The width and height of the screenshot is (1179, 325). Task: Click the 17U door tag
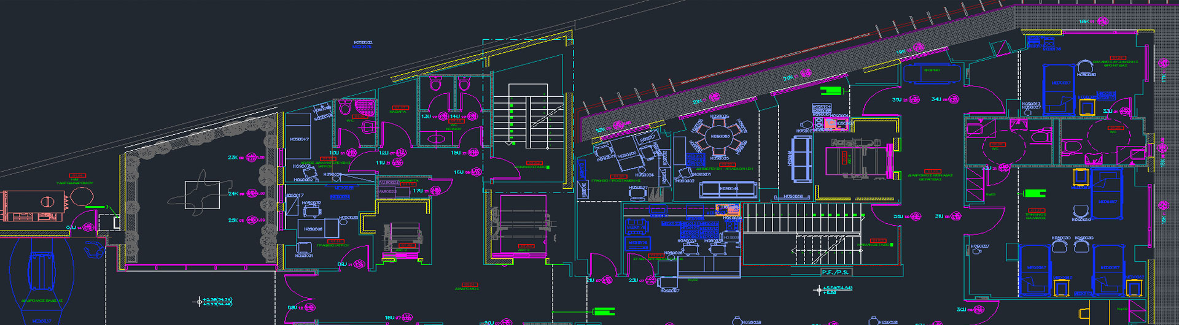418,191
